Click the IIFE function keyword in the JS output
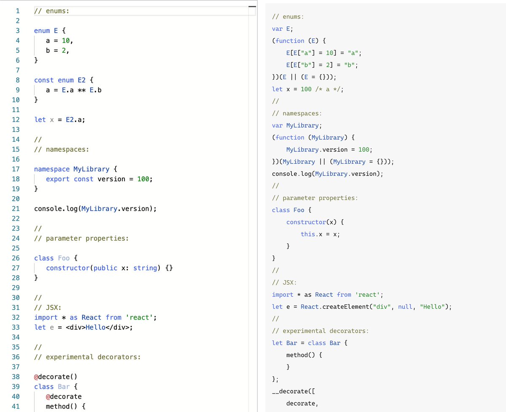 tap(290, 40)
